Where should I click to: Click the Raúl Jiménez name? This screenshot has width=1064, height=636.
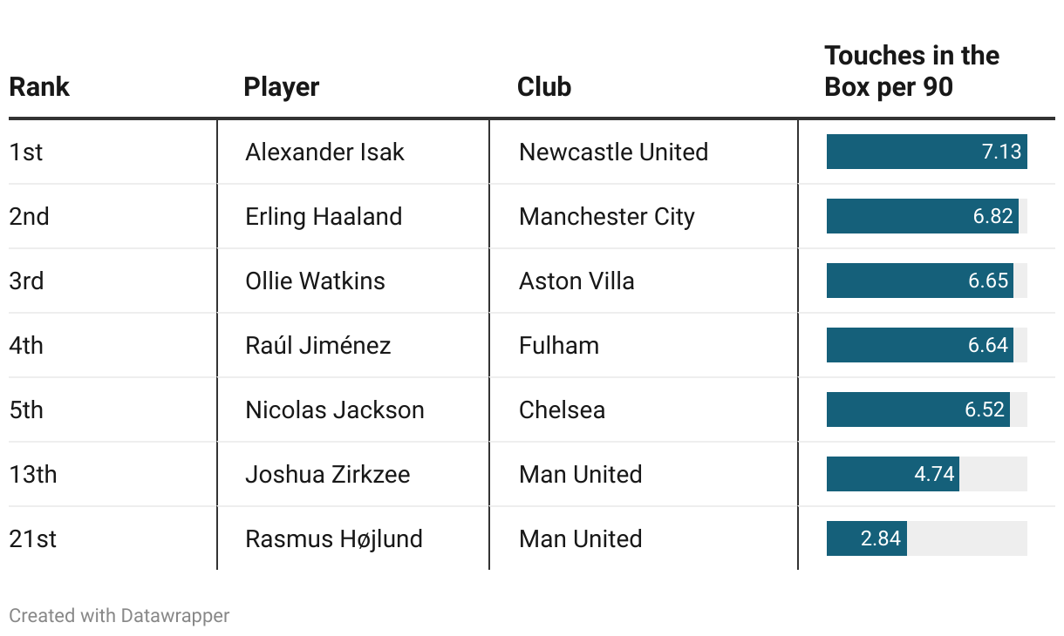318,345
